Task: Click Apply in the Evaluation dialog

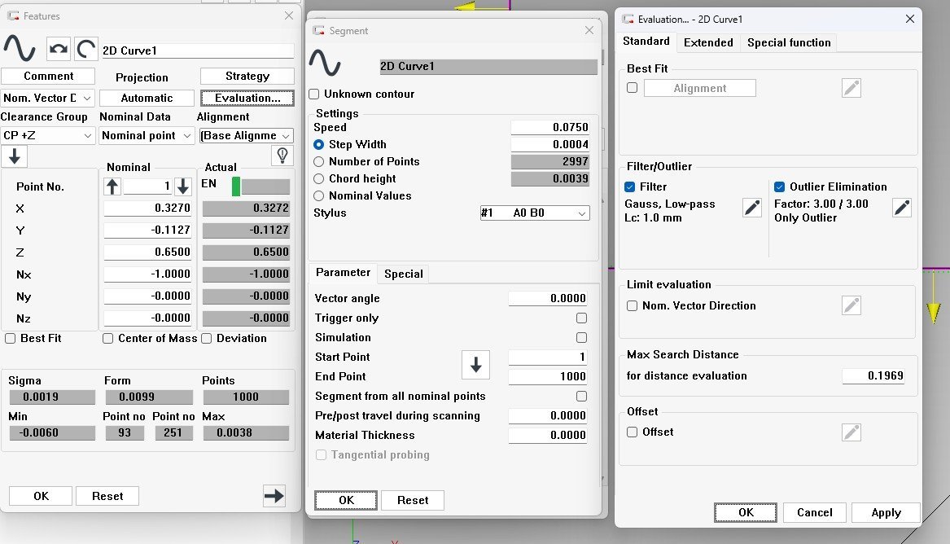Action: tap(886, 512)
